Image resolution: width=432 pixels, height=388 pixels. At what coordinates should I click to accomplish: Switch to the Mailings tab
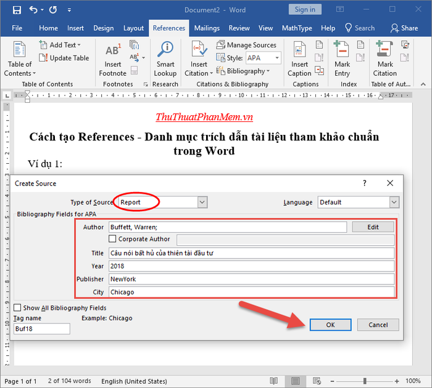[207, 28]
